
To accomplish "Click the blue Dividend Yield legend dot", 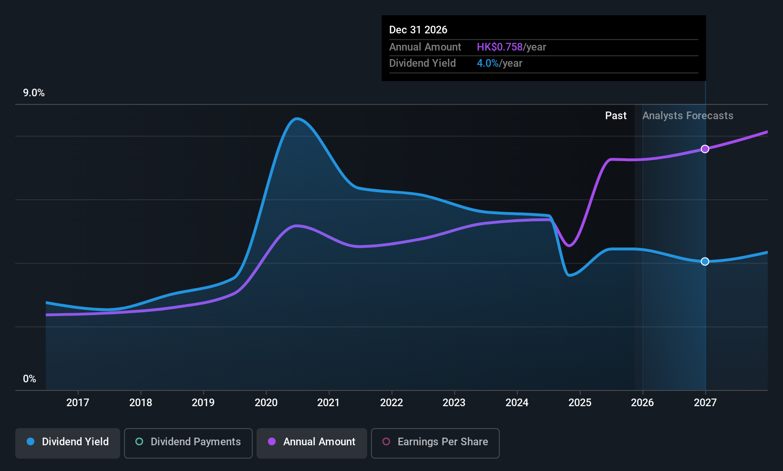I will (x=30, y=442).
